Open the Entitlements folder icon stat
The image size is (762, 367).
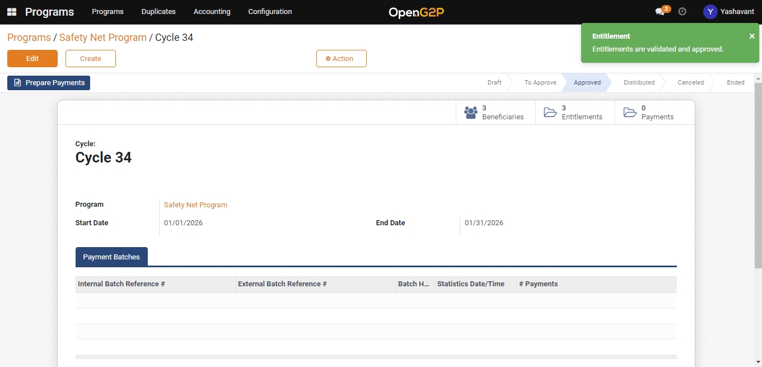(x=550, y=113)
